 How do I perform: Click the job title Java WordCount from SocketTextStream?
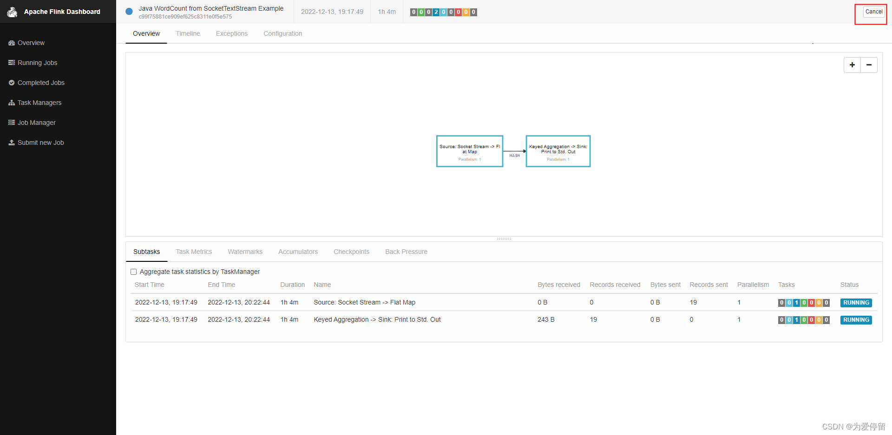click(211, 8)
